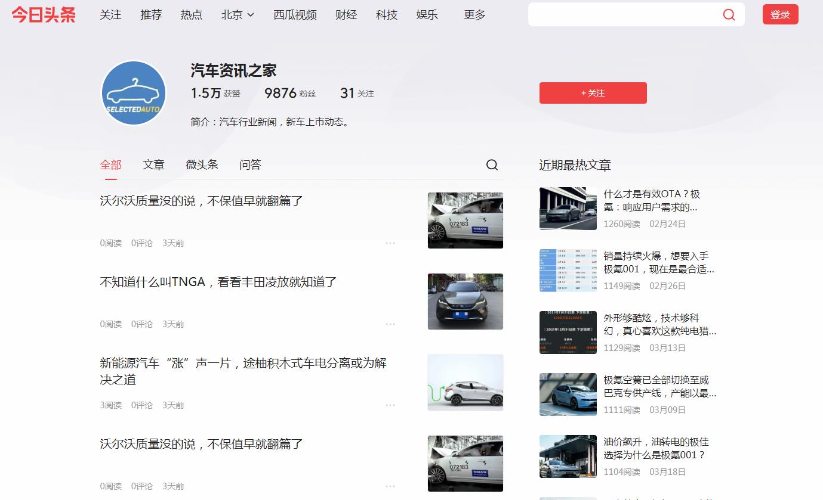Click the 汽车资讯之家 account name
Viewport: 823px width, 500px height.
click(x=234, y=71)
